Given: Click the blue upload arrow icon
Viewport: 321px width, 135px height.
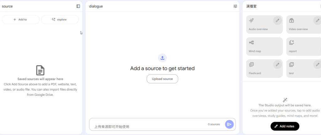Looking at the screenshot, I should (162, 58).
